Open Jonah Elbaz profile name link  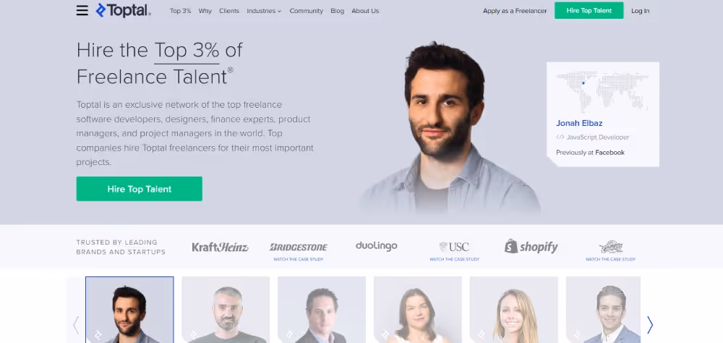point(579,123)
